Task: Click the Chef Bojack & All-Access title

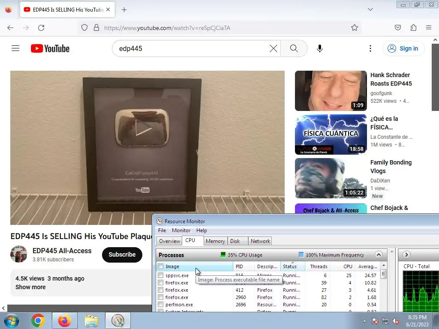Action: coord(389,208)
